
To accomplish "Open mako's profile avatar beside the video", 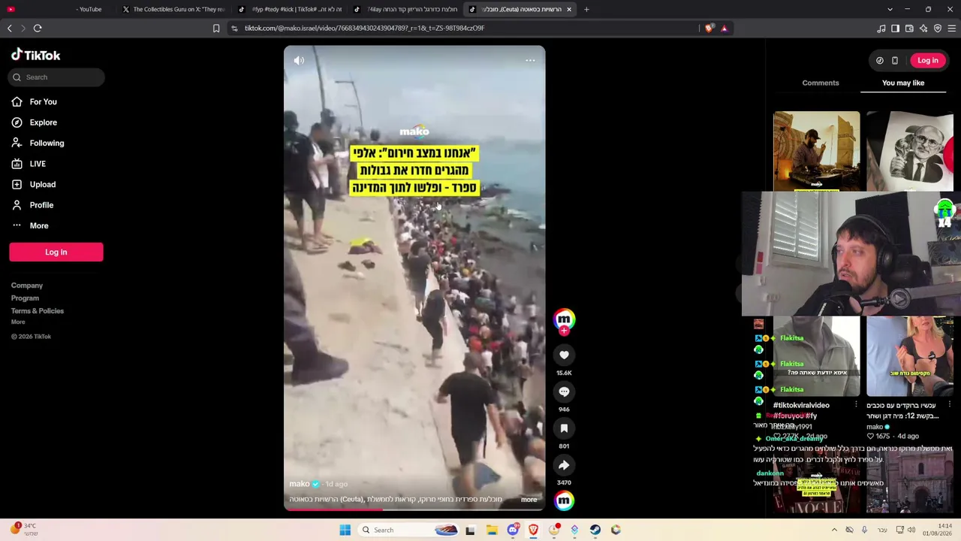I will coord(564,319).
